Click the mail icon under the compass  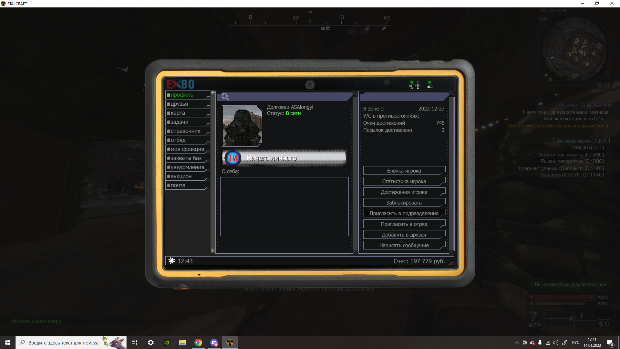click(323, 28)
